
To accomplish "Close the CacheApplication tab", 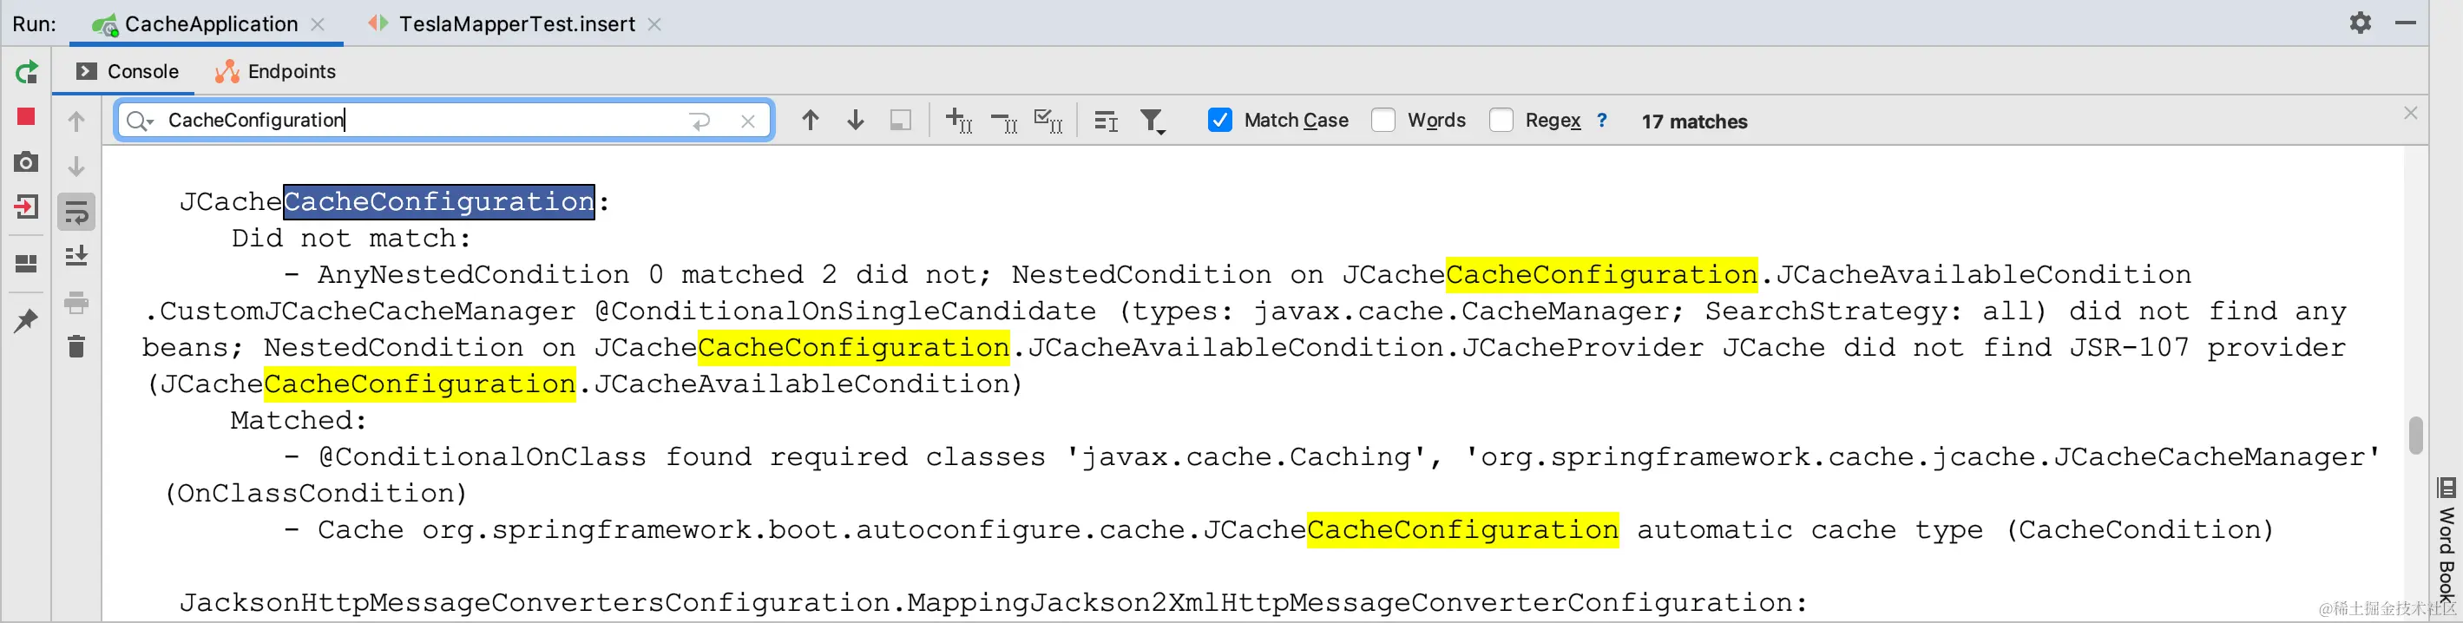I will pyautogui.click(x=319, y=25).
